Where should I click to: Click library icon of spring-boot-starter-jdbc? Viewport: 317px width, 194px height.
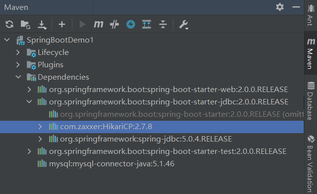click(x=42, y=101)
